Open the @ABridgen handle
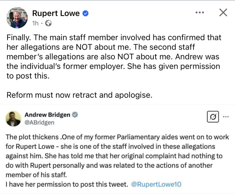 39,123
